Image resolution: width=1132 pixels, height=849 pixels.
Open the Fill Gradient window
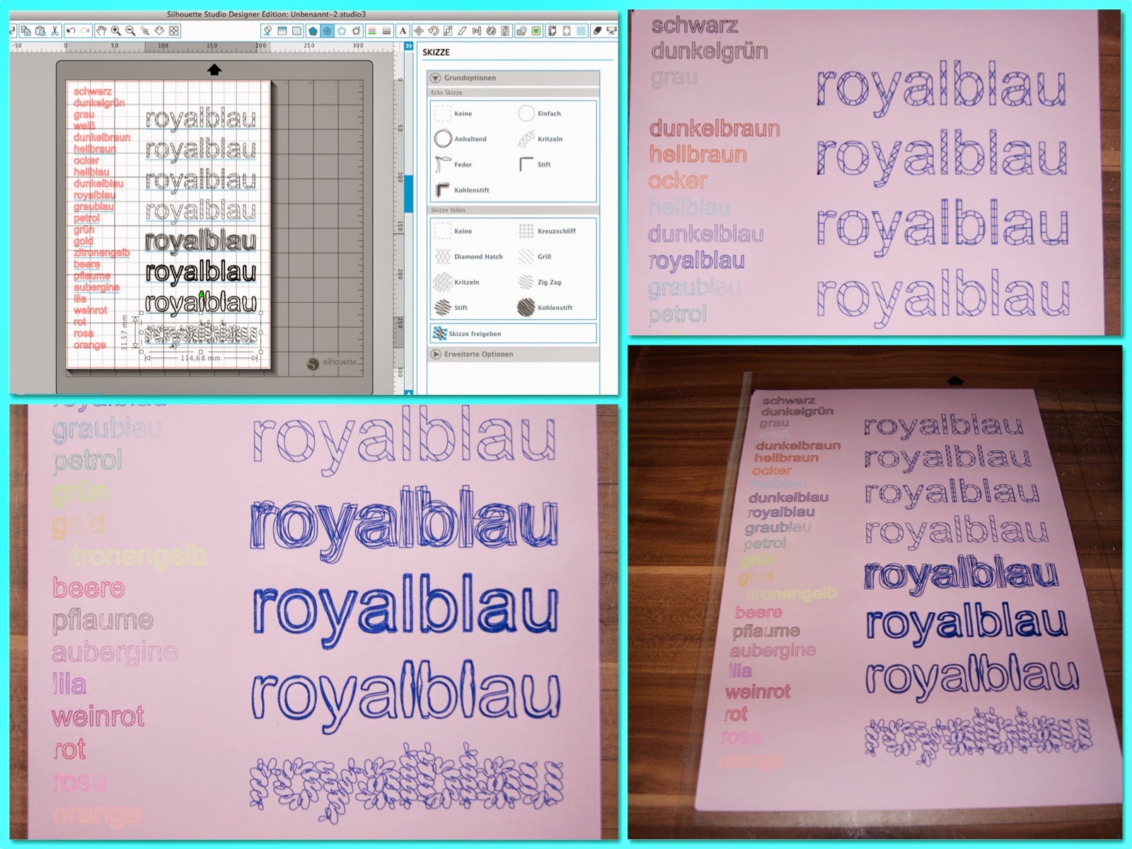(282, 30)
